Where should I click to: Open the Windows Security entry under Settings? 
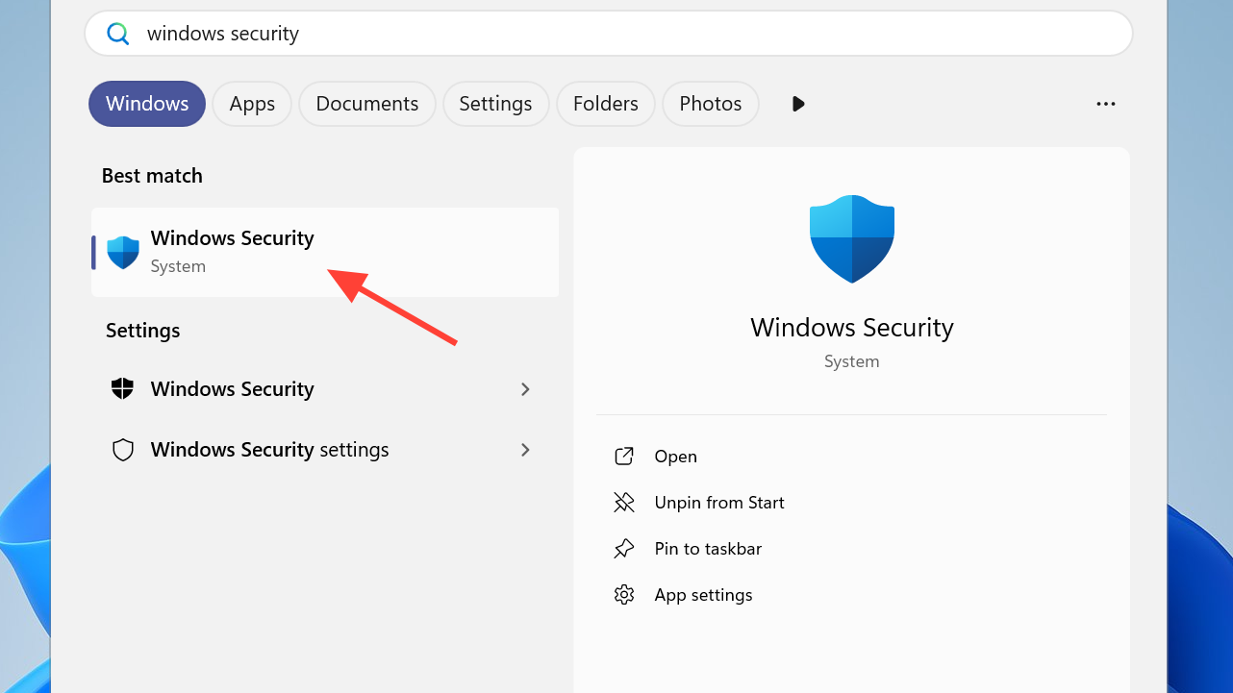coord(325,389)
